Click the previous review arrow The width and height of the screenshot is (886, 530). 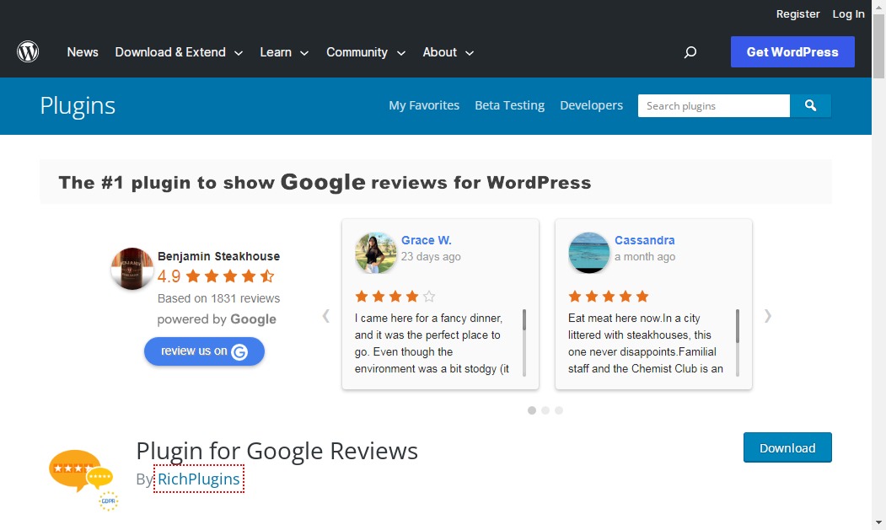click(x=325, y=316)
